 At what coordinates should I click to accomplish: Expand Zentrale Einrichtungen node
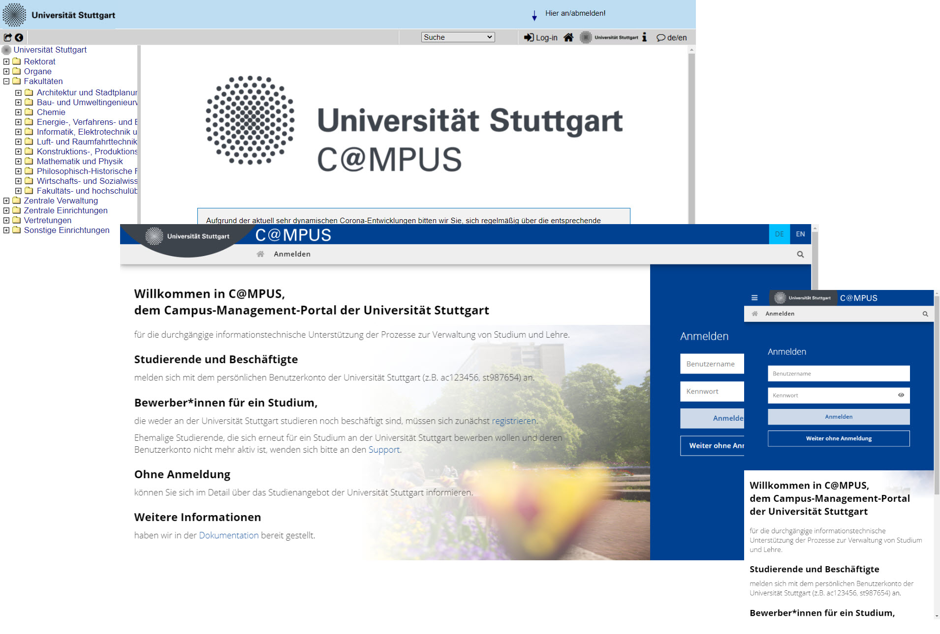[6, 210]
